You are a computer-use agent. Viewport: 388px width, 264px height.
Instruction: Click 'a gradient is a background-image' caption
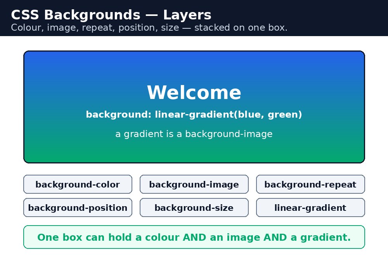click(194, 134)
